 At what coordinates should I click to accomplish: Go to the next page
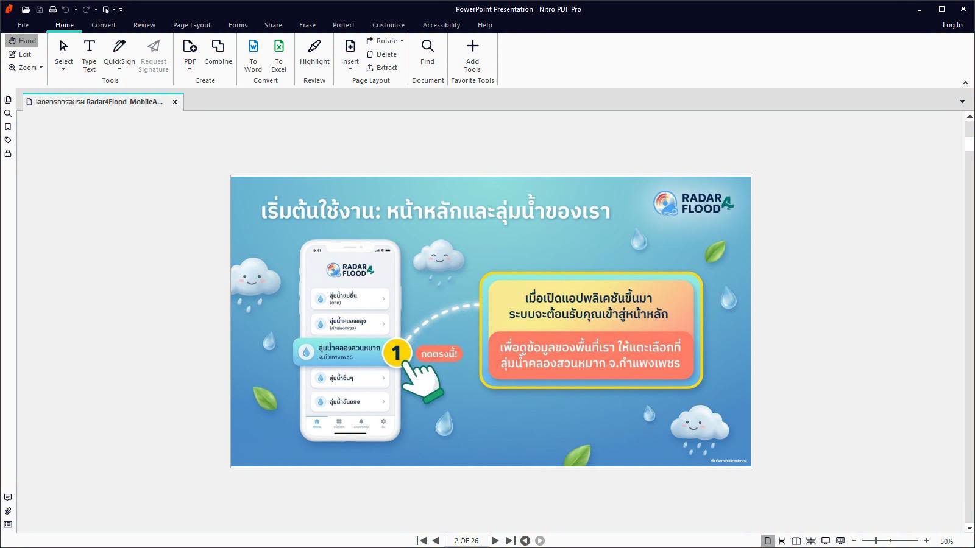tap(495, 541)
